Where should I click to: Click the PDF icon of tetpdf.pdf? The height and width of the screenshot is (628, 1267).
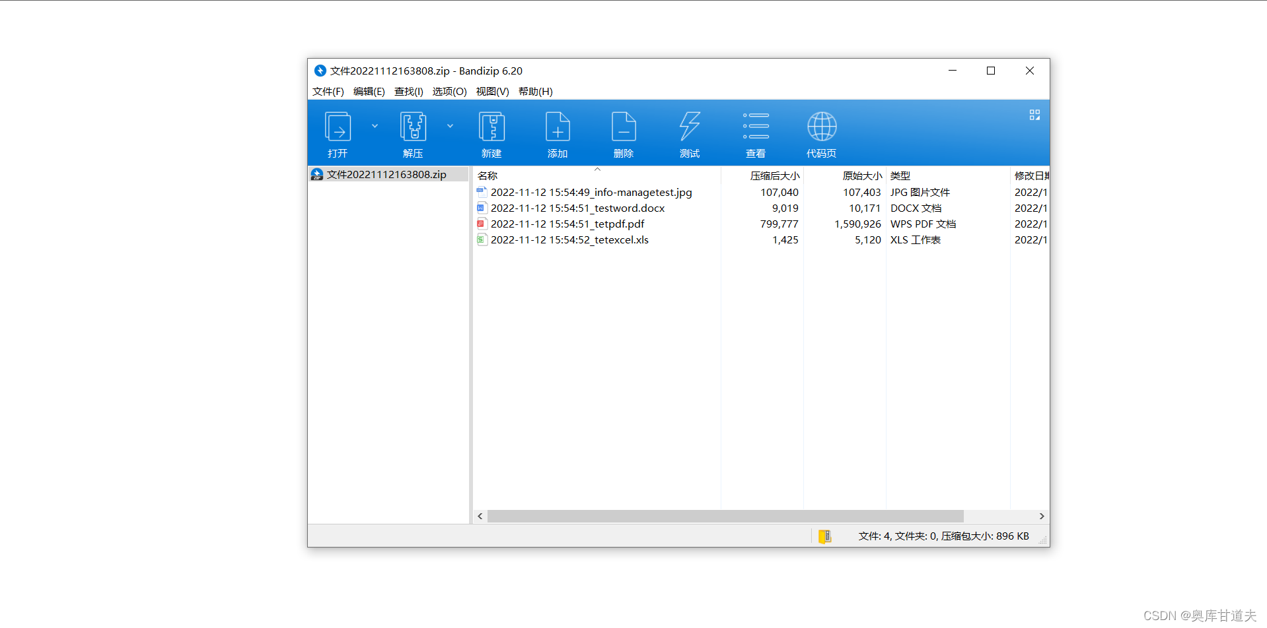point(482,224)
